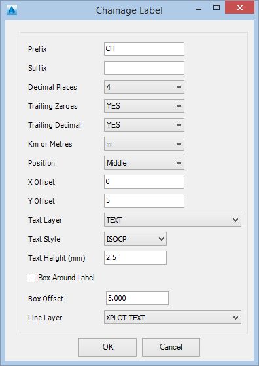The height and width of the screenshot is (366, 259).
Task: Click the Y Offset text box
Action: (x=144, y=200)
